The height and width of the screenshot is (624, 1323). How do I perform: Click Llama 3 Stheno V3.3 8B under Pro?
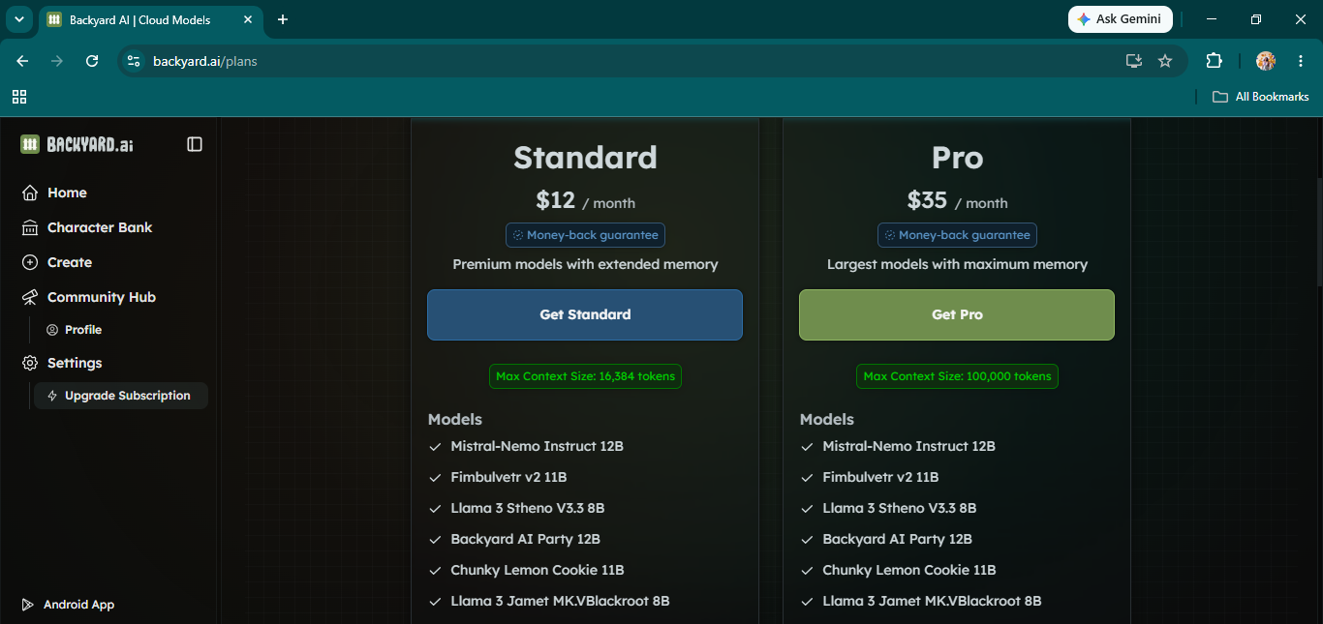pyautogui.click(x=899, y=508)
